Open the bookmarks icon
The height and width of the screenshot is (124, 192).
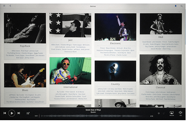176,6
